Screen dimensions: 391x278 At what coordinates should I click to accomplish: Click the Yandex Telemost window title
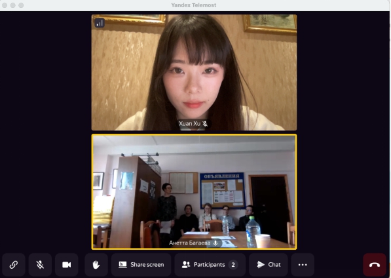[x=194, y=5]
